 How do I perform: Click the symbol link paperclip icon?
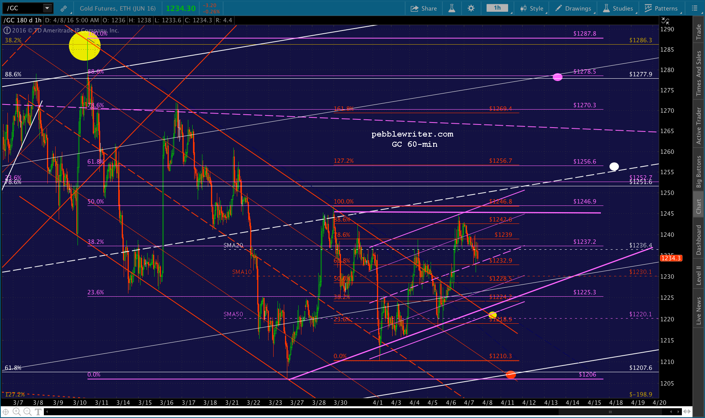pyautogui.click(x=63, y=8)
